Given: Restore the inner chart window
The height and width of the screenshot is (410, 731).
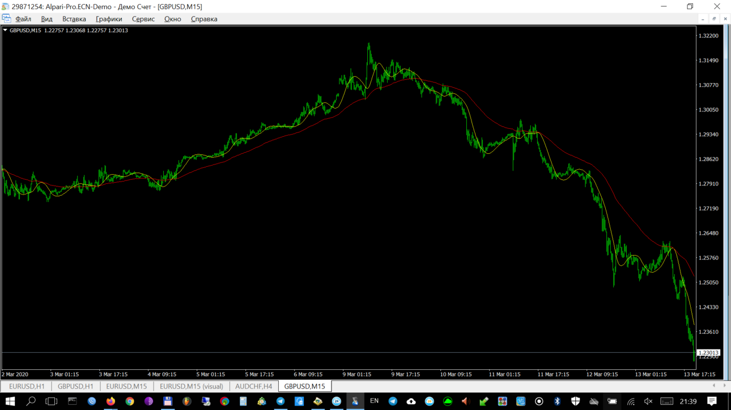Looking at the screenshot, I should point(714,19).
